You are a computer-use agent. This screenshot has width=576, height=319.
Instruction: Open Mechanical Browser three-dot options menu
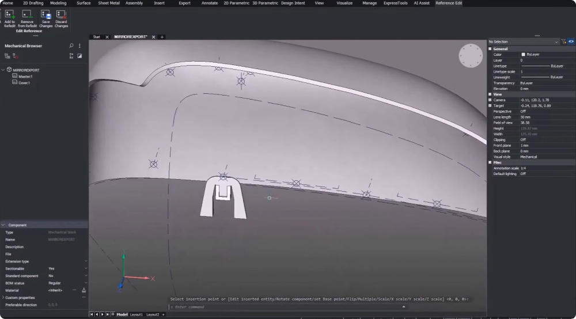(x=79, y=46)
